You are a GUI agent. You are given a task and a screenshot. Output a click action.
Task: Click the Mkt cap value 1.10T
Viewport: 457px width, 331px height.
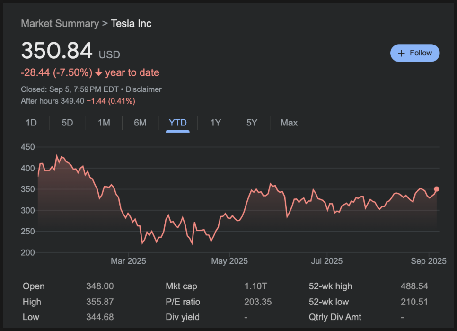point(255,286)
